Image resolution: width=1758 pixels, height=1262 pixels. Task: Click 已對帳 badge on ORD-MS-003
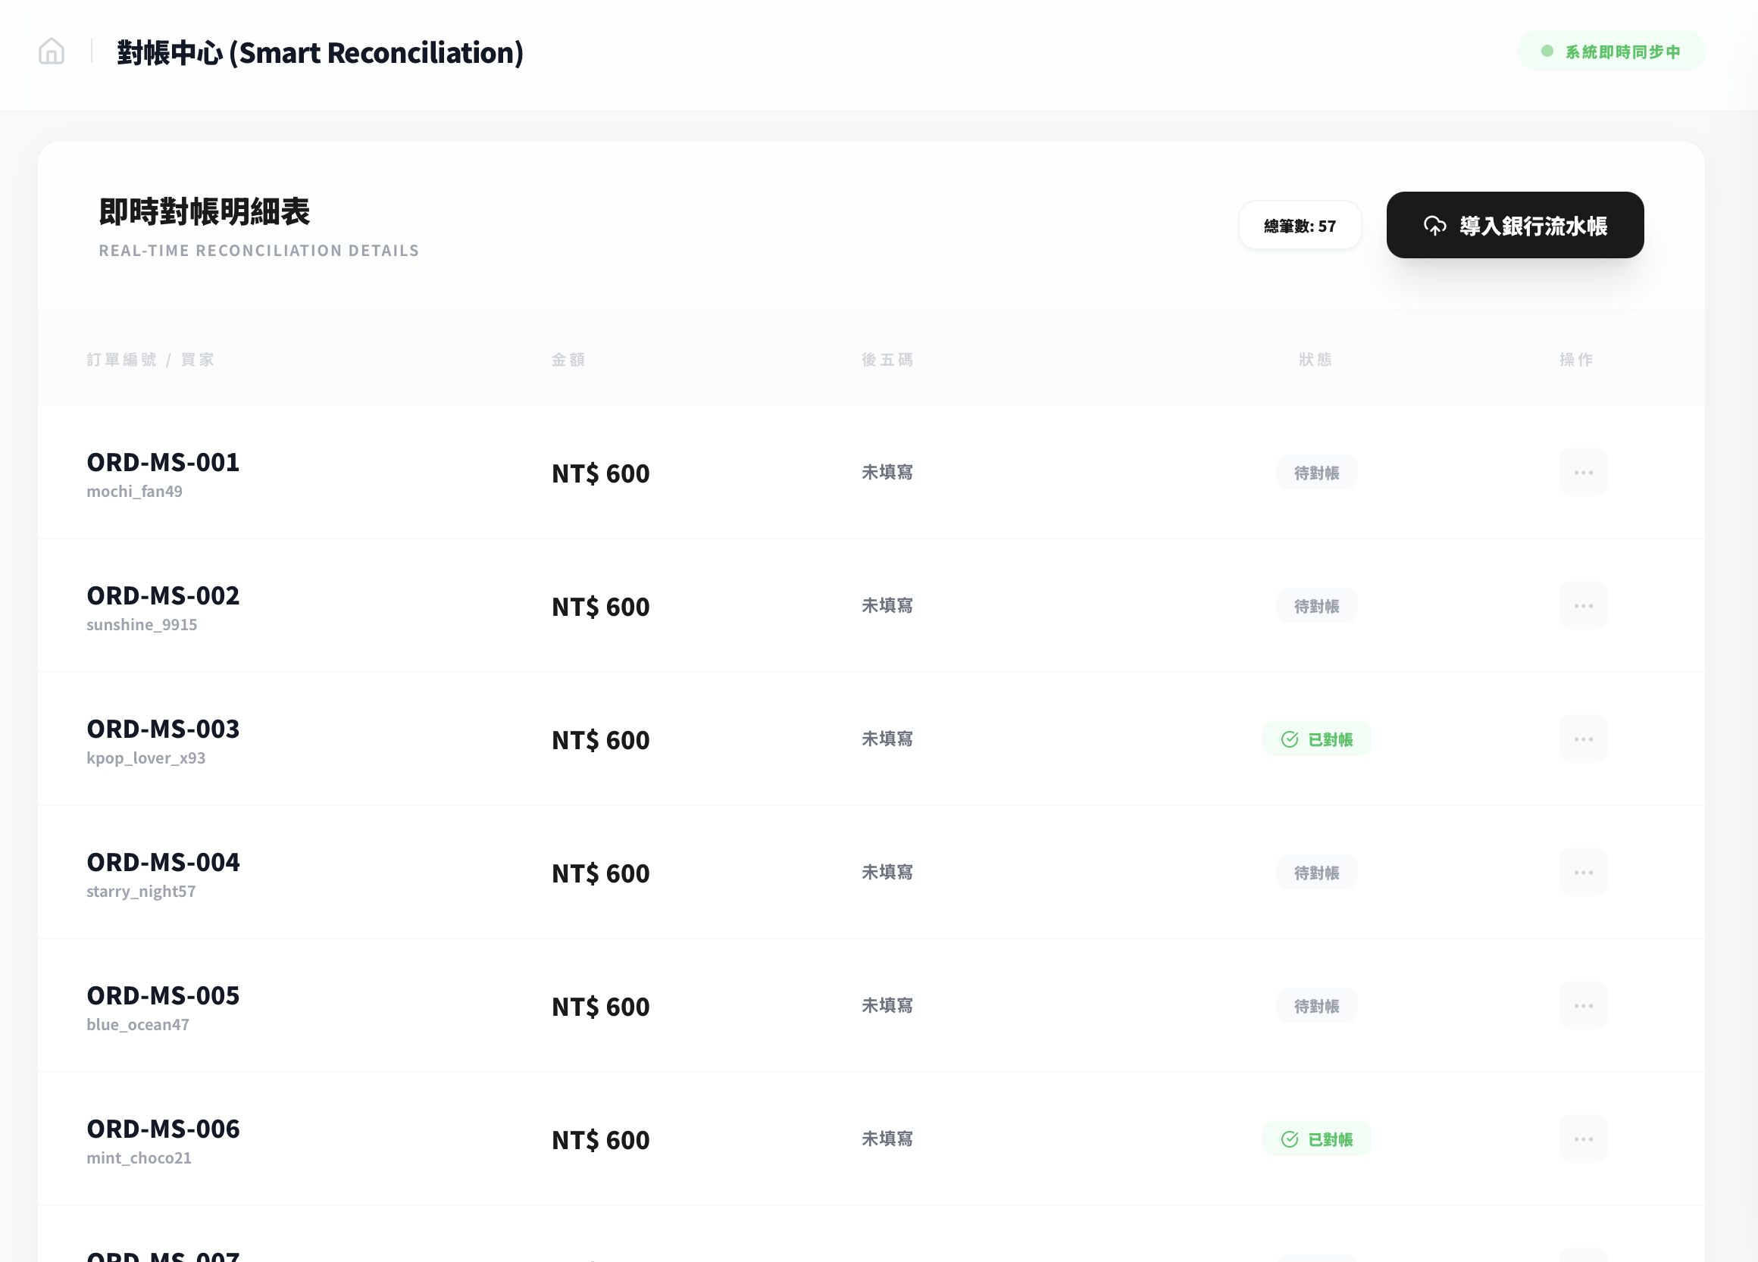click(x=1316, y=739)
